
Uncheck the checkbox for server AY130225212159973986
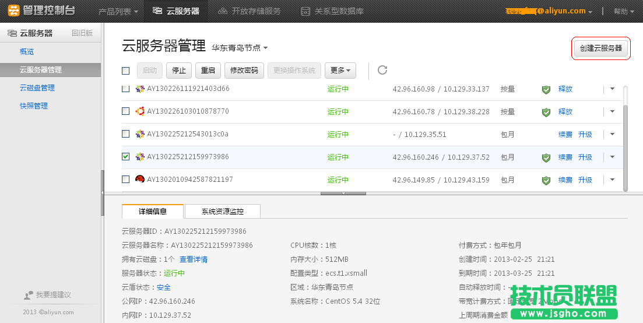(x=126, y=157)
